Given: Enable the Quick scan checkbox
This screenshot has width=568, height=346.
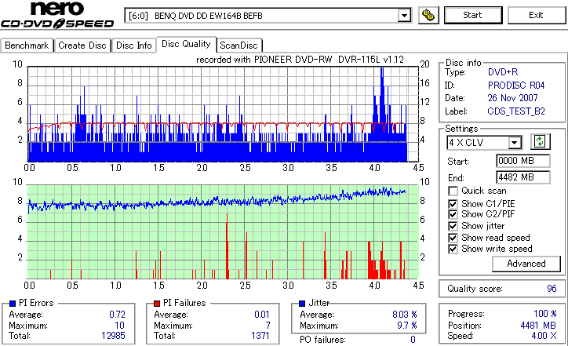Looking at the screenshot, I should click(453, 191).
